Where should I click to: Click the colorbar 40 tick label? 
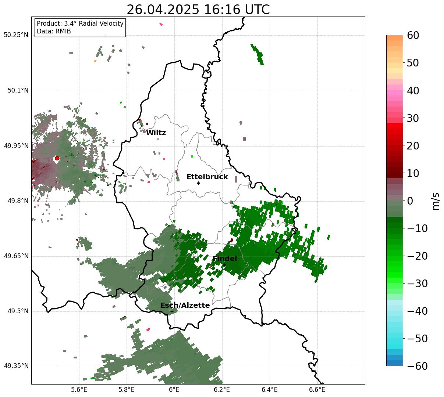coord(413,91)
